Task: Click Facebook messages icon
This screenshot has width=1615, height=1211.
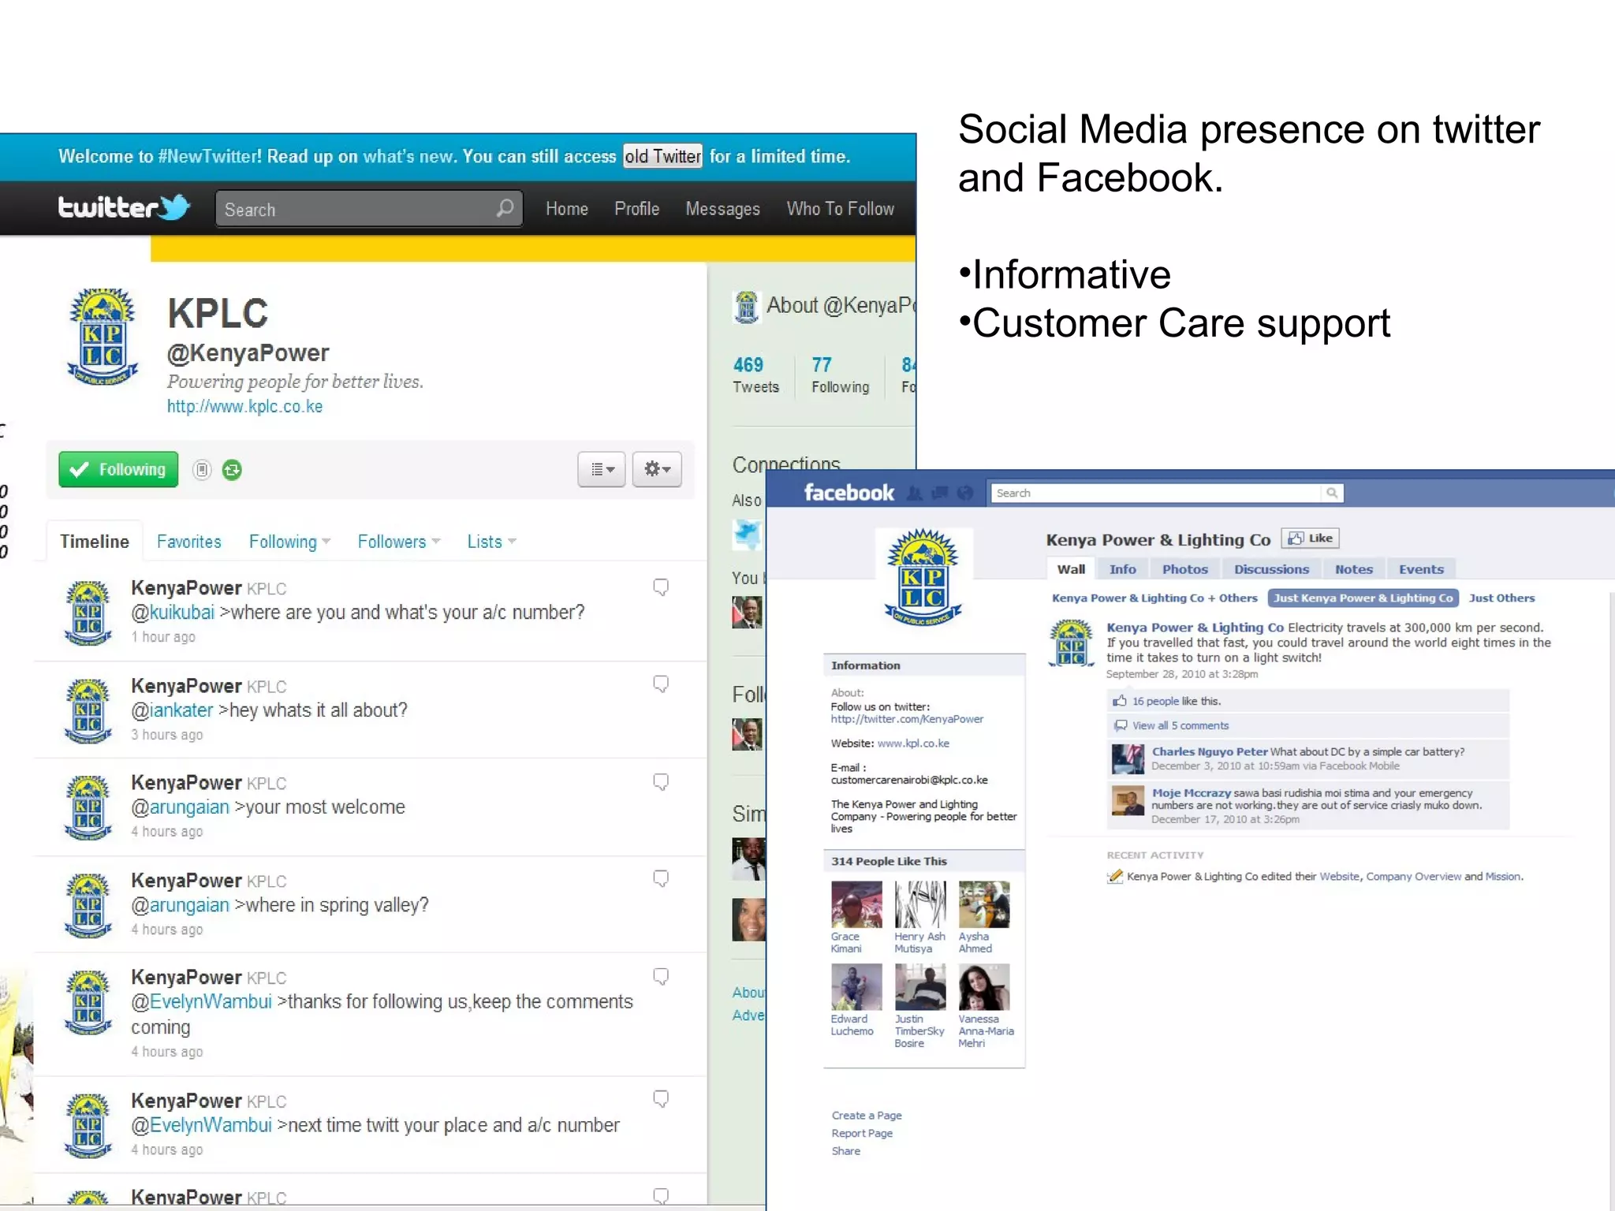Action: pyautogui.click(x=940, y=494)
